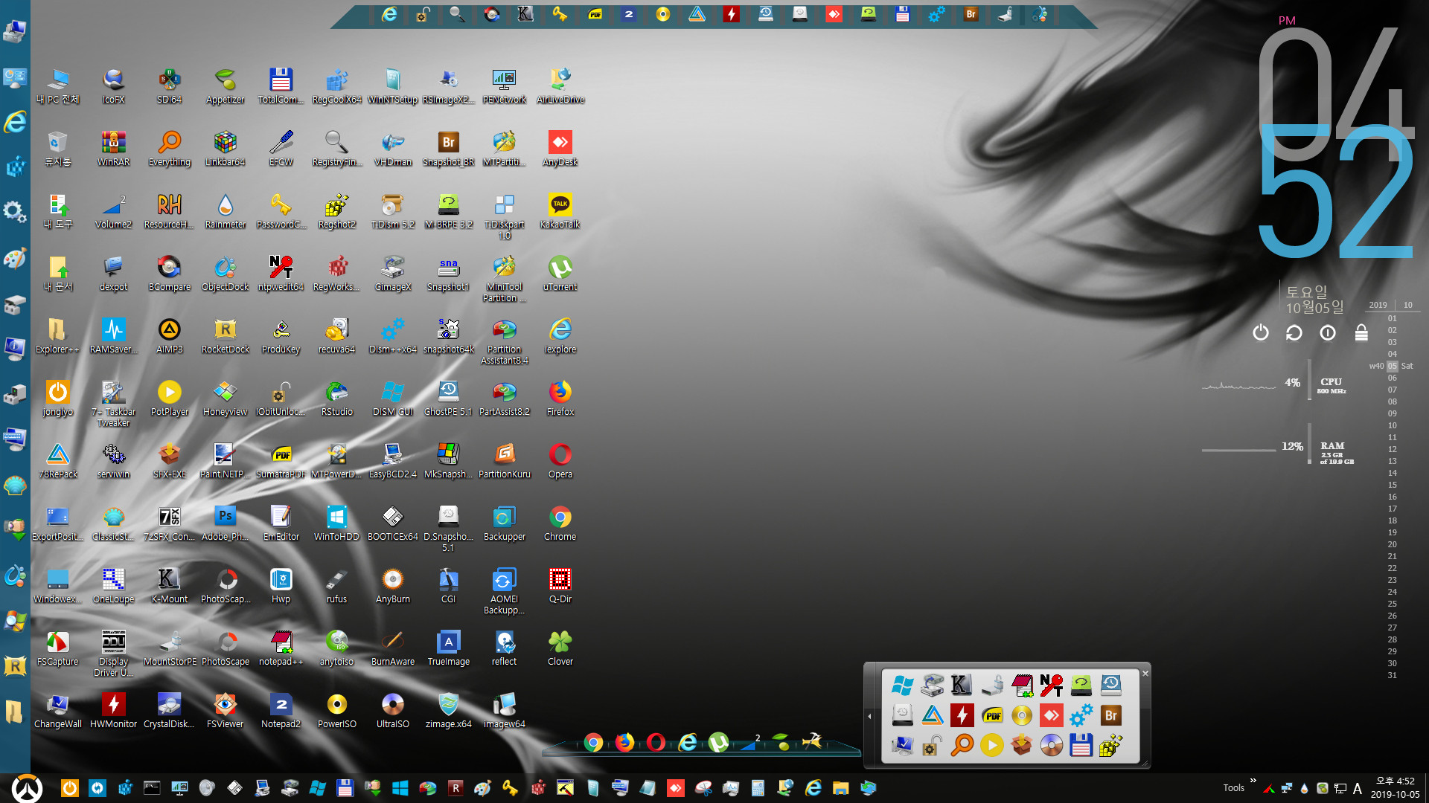Click the Tools toolbar label on taskbar
Viewport: 1429px width, 803px height.
point(1233,788)
